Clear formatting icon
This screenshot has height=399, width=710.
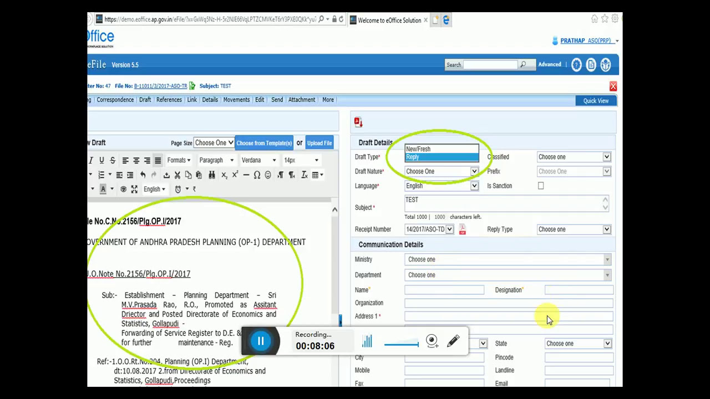pyautogui.click(x=304, y=175)
